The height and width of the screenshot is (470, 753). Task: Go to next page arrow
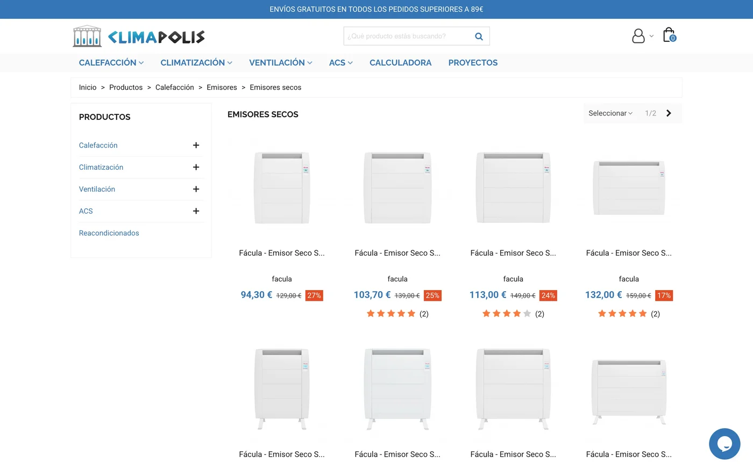click(x=669, y=113)
